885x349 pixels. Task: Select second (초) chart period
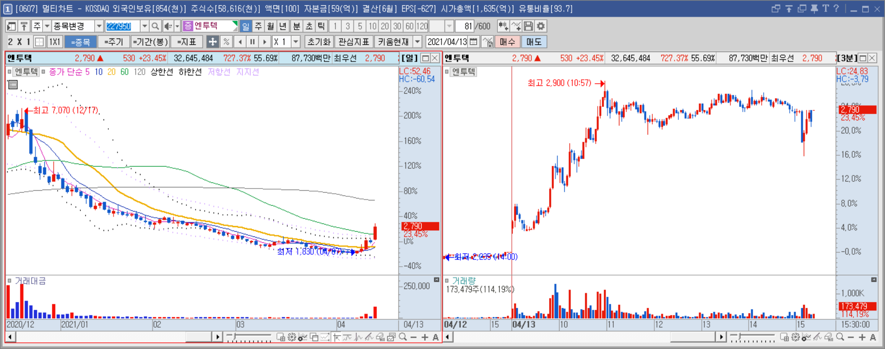point(309,26)
